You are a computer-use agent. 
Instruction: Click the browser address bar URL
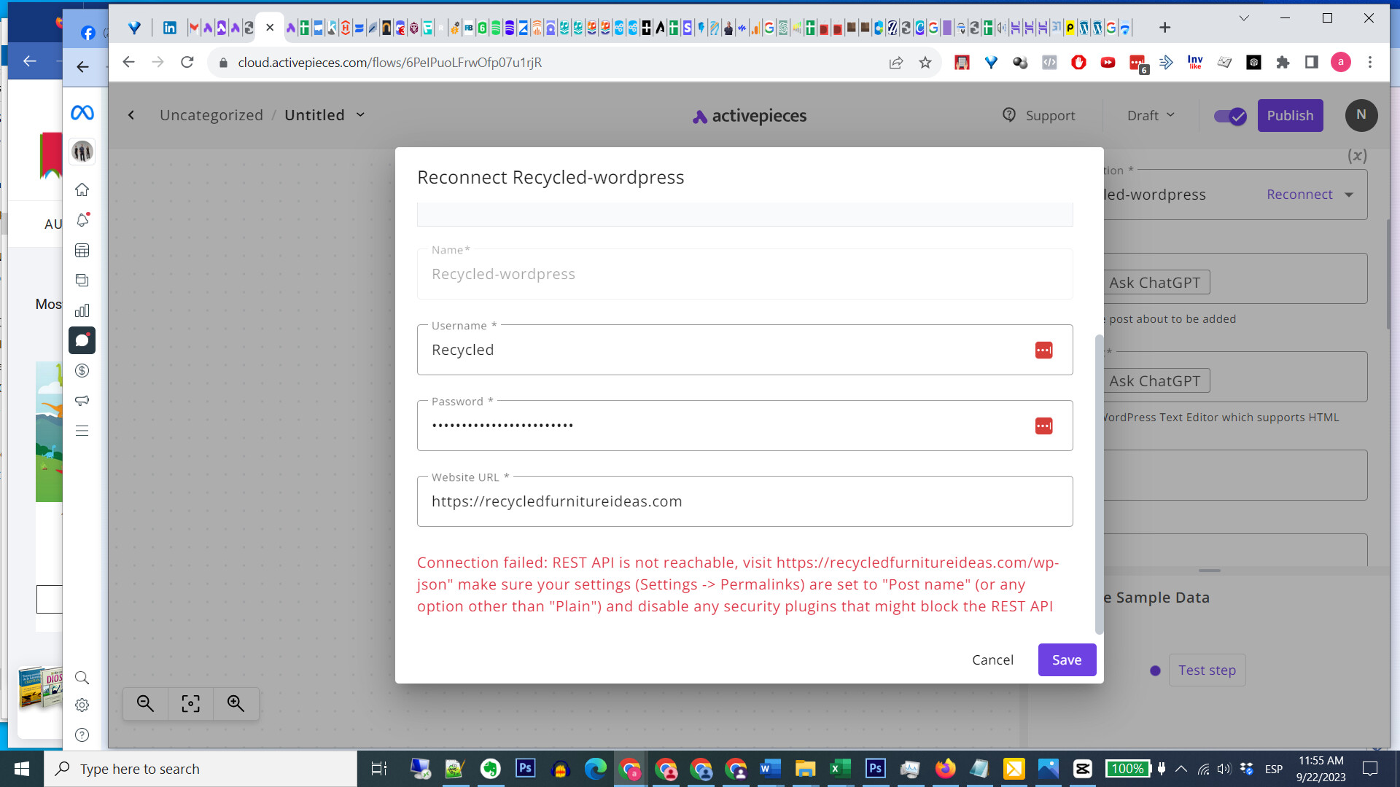pos(390,63)
